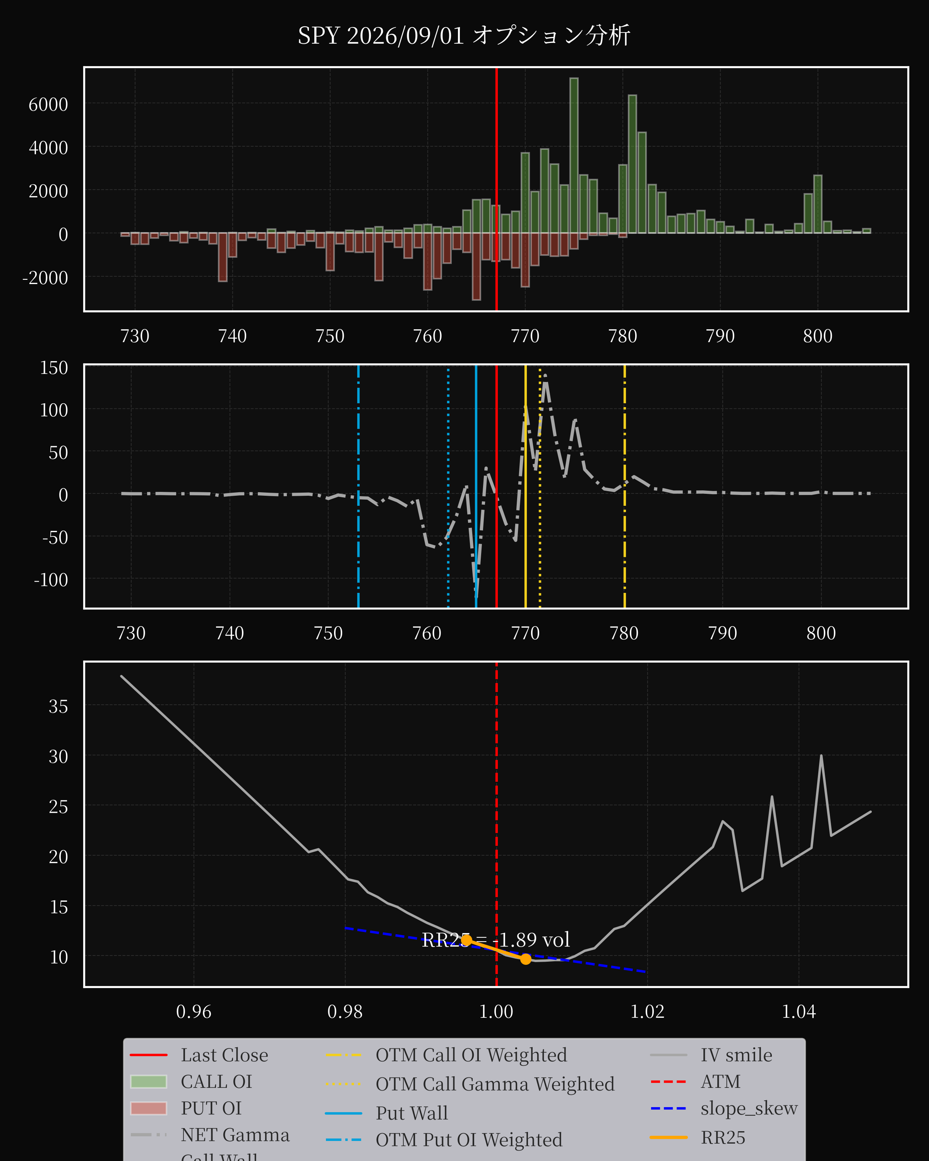The width and height of the screenshot is (929, 1161).
Task: Click the orange RR25 legend line sample
Action: (668, 1137)
